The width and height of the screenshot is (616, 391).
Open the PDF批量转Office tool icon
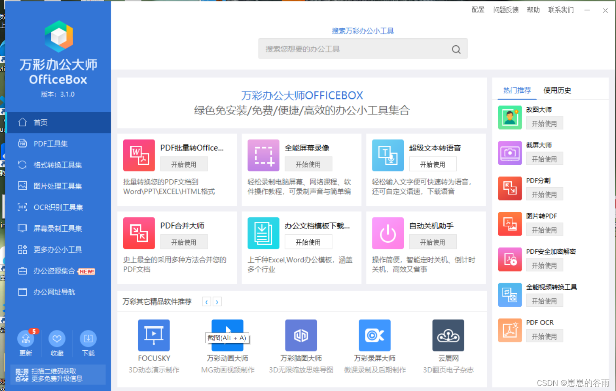pyautogui.click(x=139, y=155)
